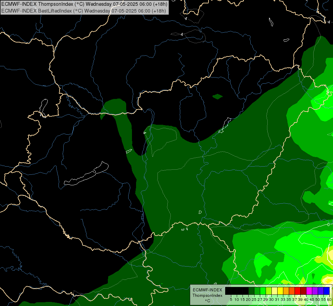Click the legend tick label 29
The width and height of the screenshot is (333, 306).
(x=266, y=300)
